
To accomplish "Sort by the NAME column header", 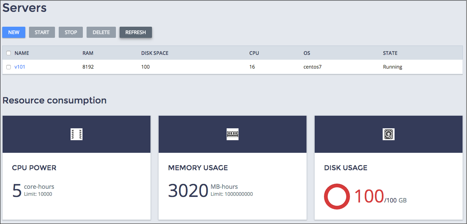I will pyautogui.click(x=22, y=53).
